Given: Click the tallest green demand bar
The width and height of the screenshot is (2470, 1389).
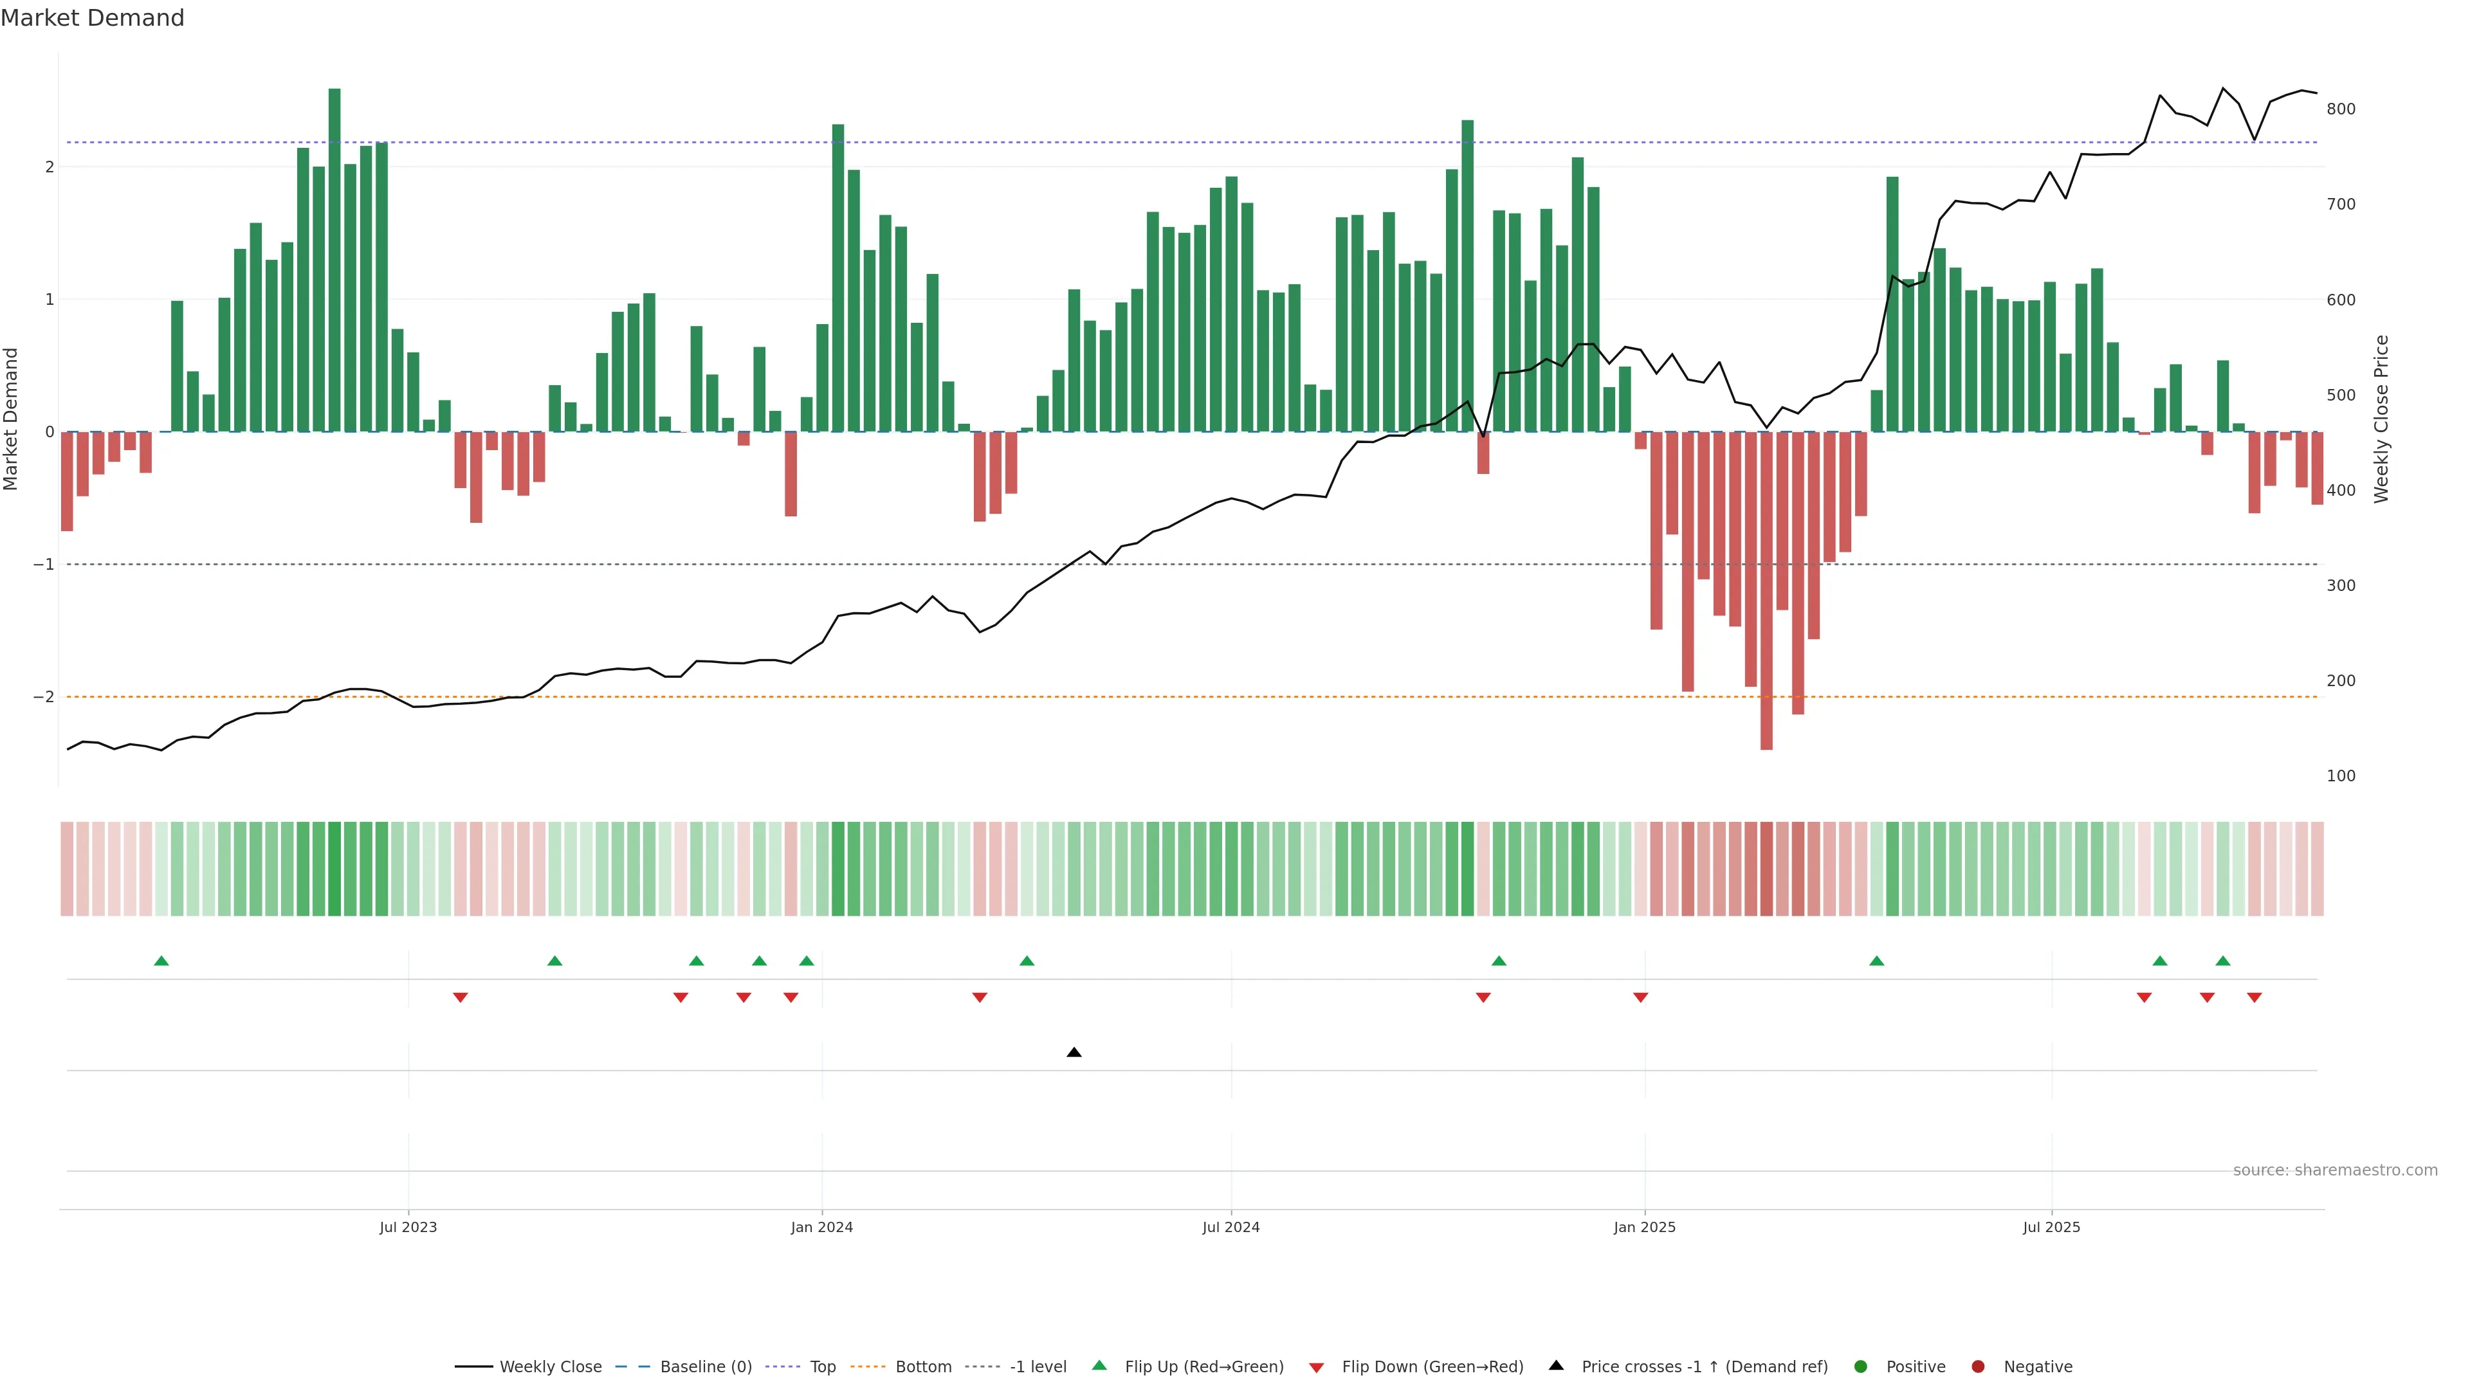Looking at the screenshot, I should click(x=334, y=259).
